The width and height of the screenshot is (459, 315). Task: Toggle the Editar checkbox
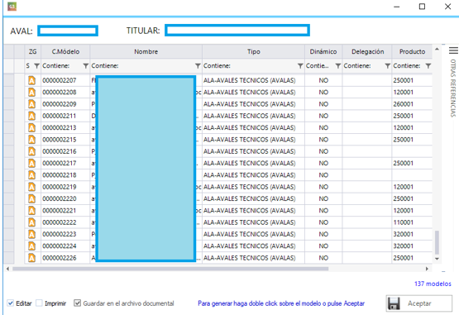coord(11,303)
